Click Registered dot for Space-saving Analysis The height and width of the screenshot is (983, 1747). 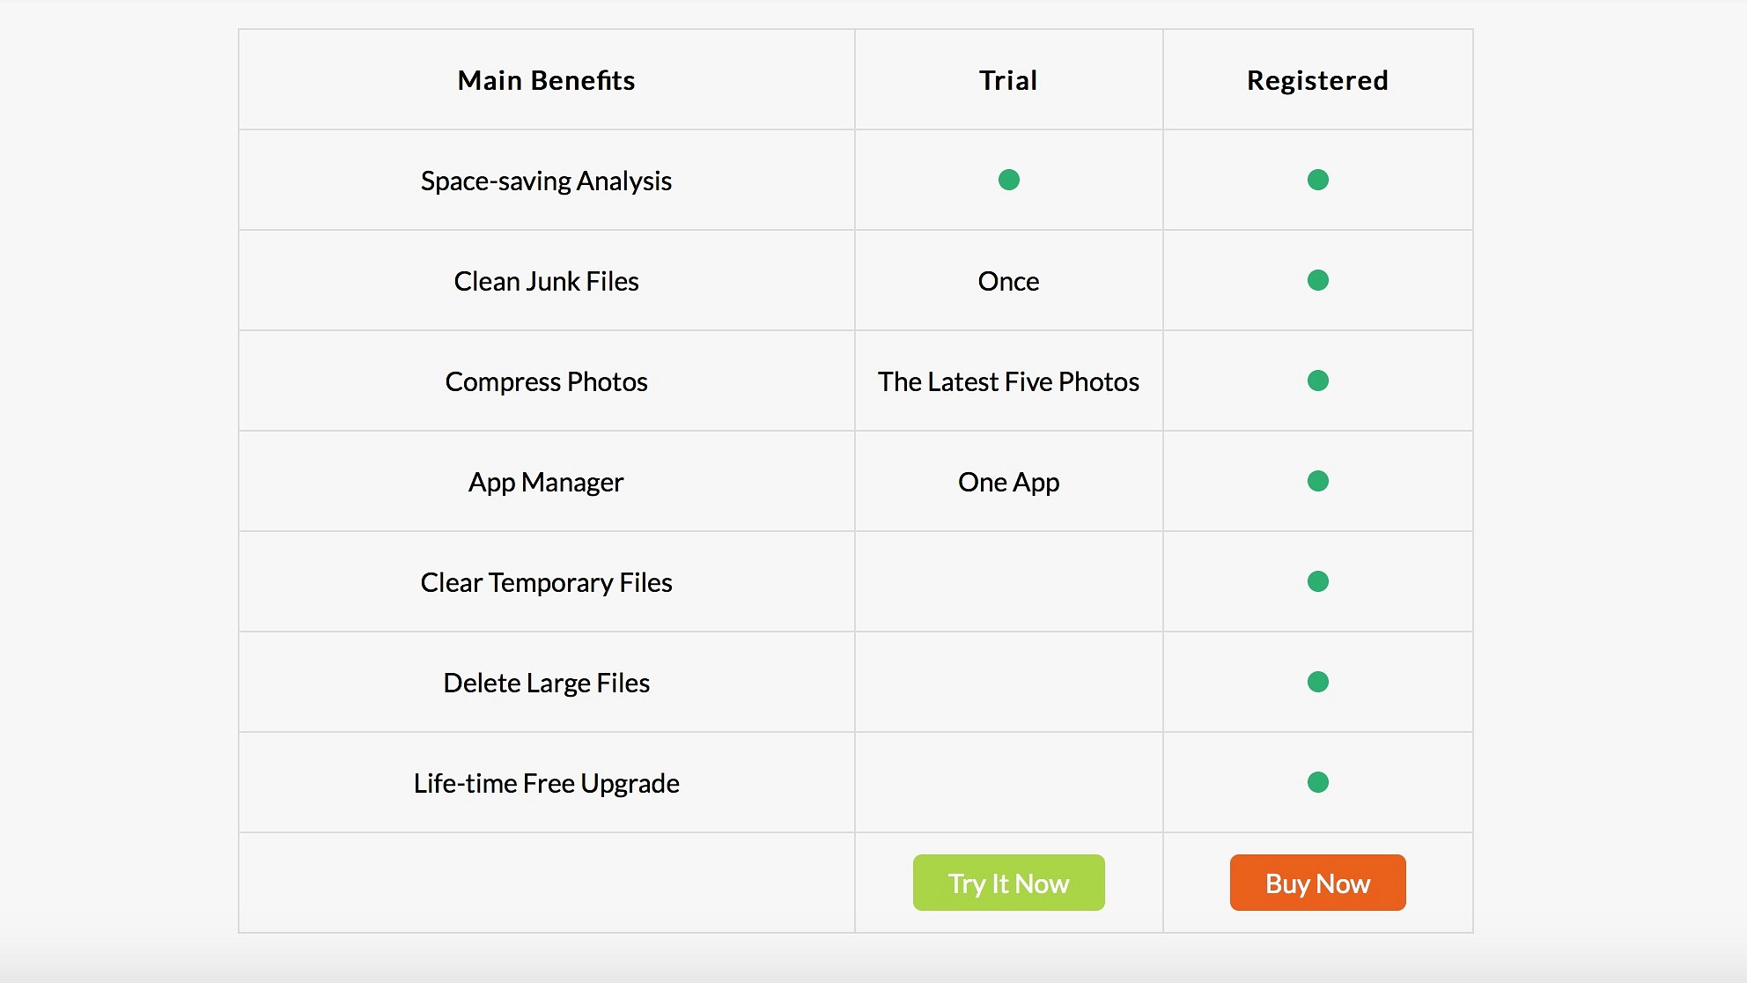pyautogui.click(x=1317, y=180)
